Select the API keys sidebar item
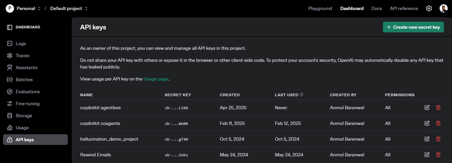The image size is (452, 163). tap(35, 140)
